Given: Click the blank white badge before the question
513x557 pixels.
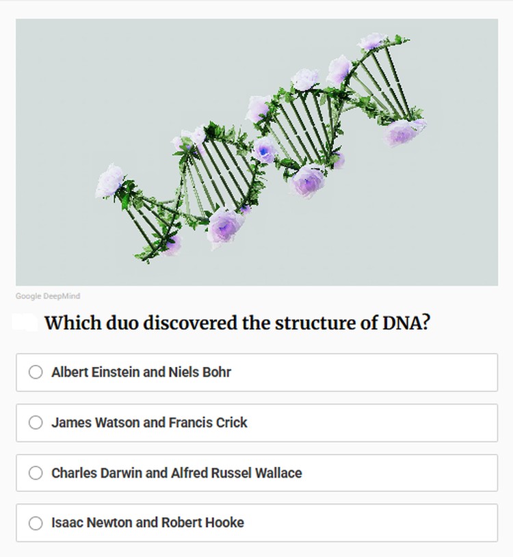Looking at the screenshot, I should pyautogui.click(x=25, y=323).
